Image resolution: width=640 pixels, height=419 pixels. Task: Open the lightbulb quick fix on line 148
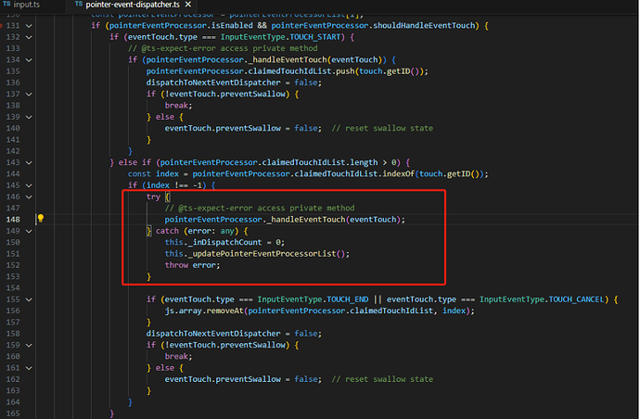pyautogui.click(x=41, y=218)
